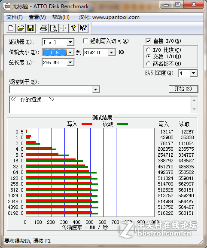
Task: Print results using the printer icon
Action: (44, 28)
